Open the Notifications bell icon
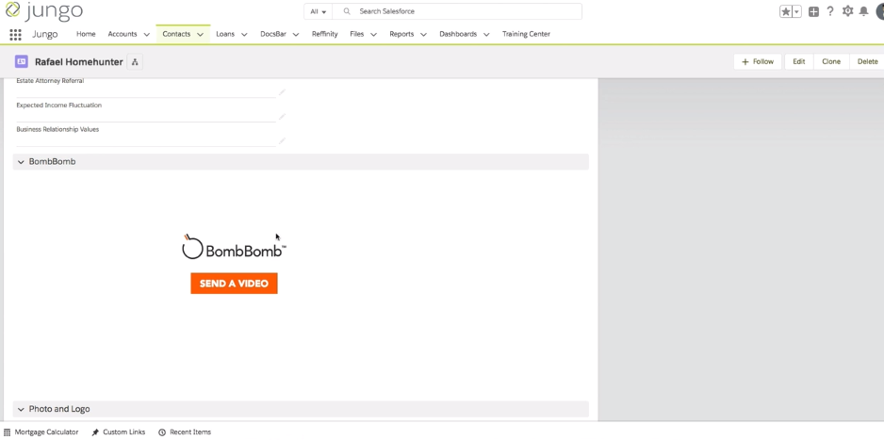The width and height of the screenshot is (884, 440). click(863, 11)
